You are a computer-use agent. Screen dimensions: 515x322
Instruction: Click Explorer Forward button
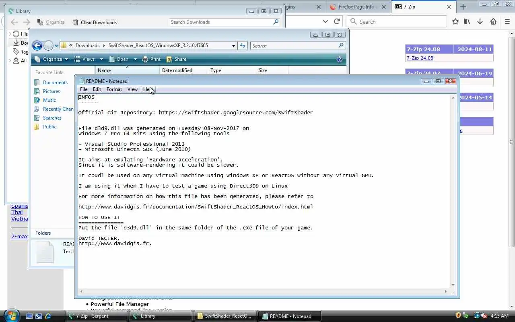[48, 45]
